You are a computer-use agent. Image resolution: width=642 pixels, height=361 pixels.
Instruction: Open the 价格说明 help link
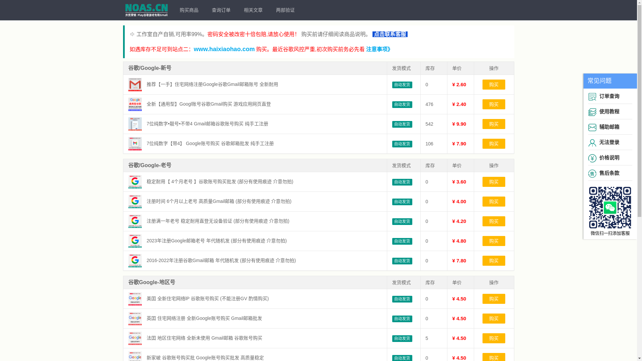pos(609,158)
